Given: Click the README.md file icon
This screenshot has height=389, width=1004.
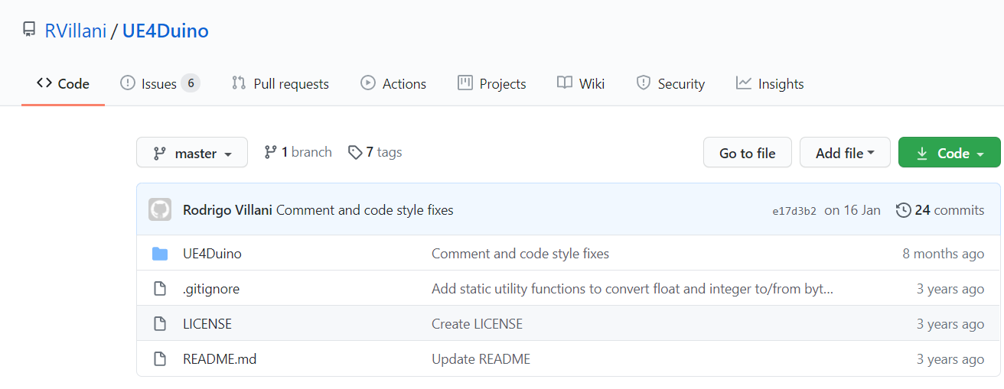Looking at the screenshot, I should click(x=160, y=359).
